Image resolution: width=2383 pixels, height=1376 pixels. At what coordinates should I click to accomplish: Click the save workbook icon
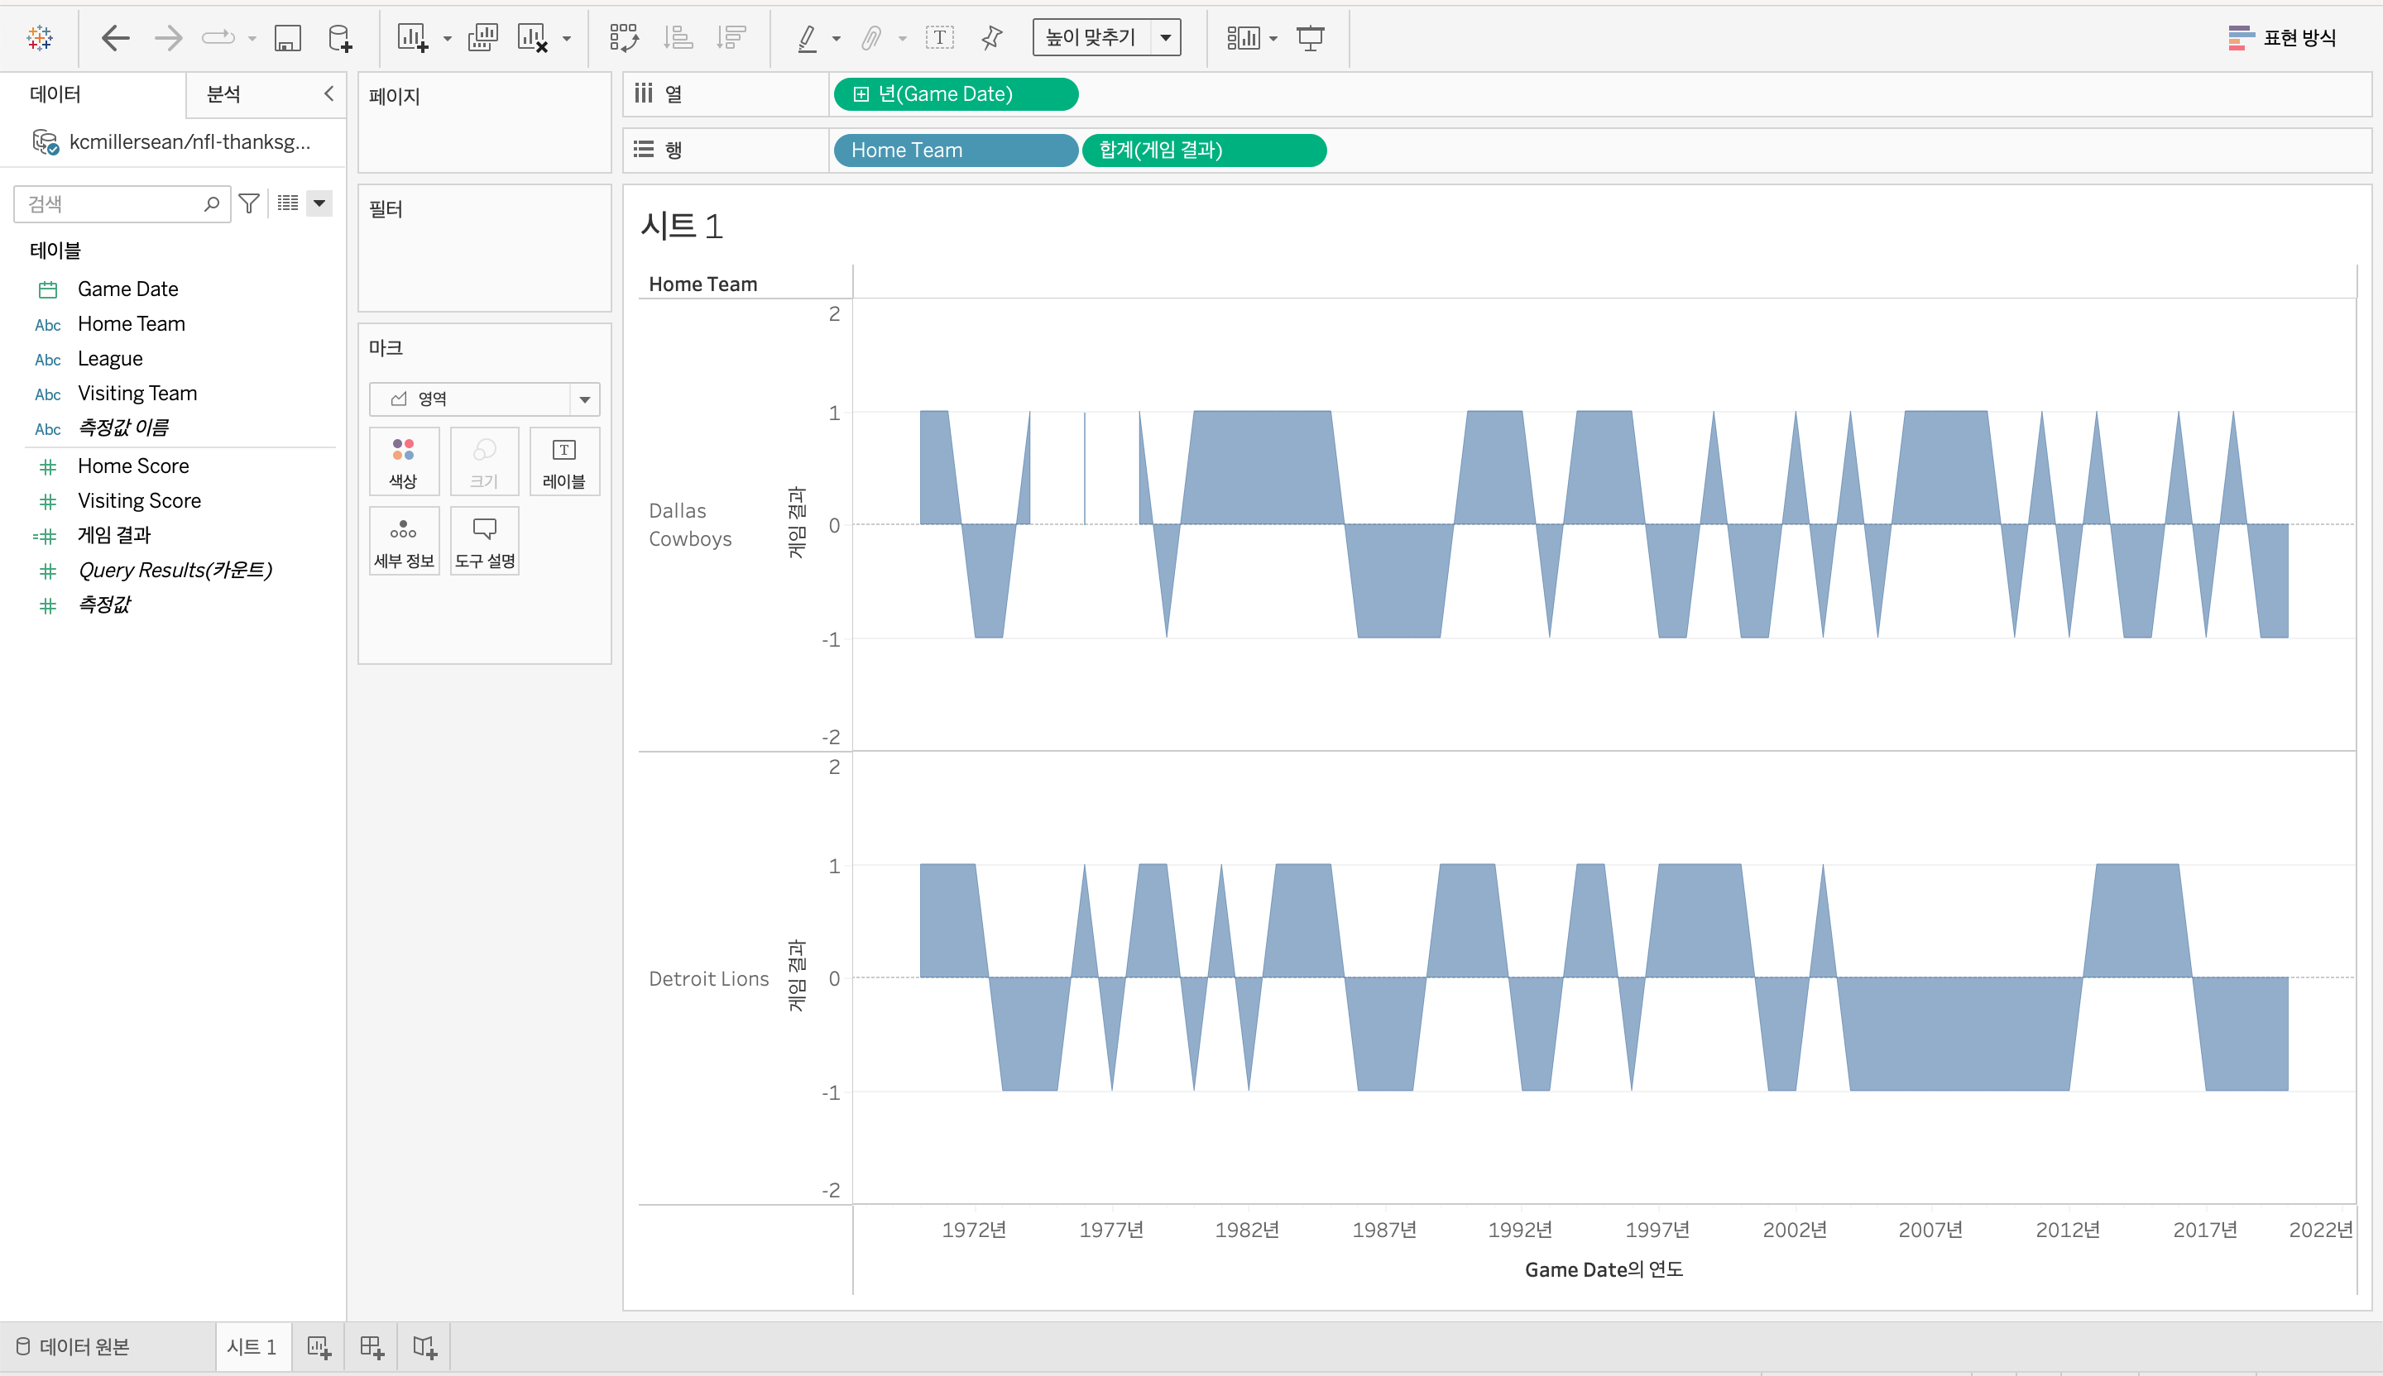point(287,38)
